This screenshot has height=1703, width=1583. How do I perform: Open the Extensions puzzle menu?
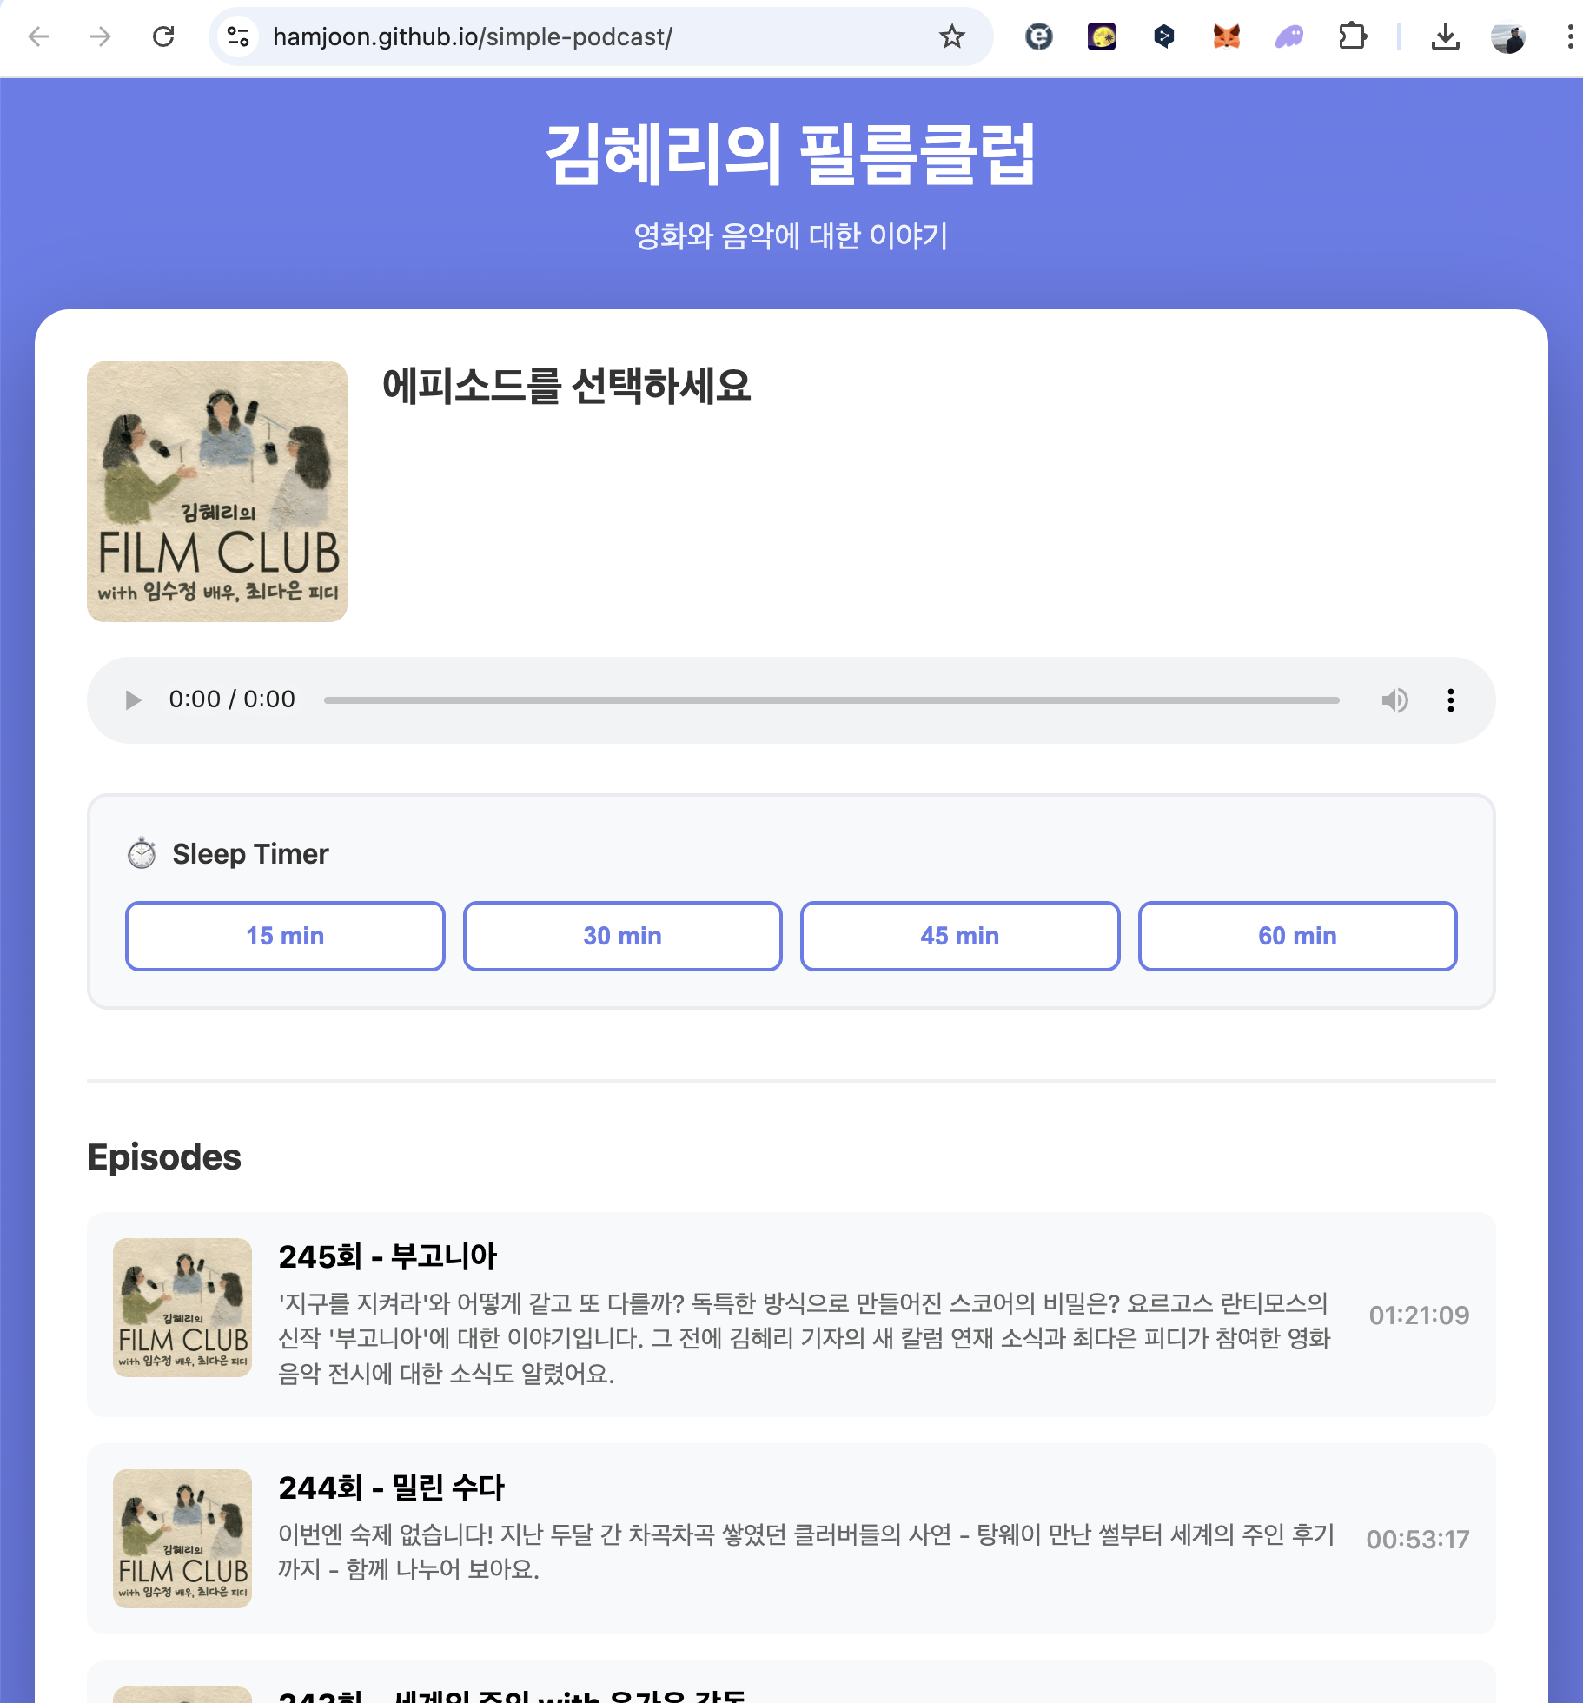coord(1353,36)
